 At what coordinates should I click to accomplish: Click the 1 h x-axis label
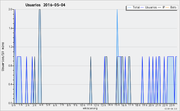pos(20,105)
